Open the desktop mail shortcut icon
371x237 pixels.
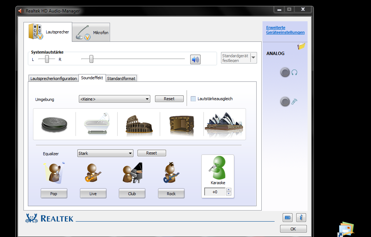tap(346, 229)
